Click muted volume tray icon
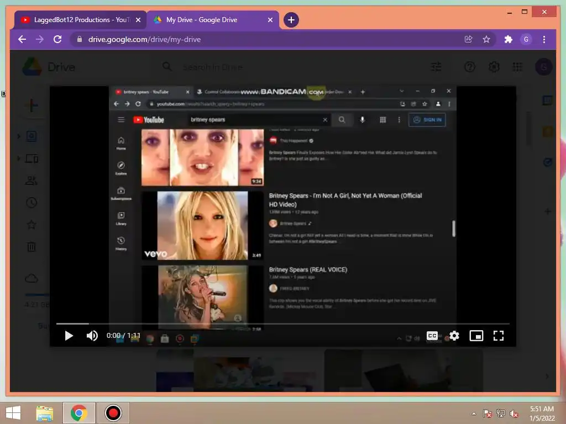The image size is (566, 424). pyautogui.click(x=513, y=414)
